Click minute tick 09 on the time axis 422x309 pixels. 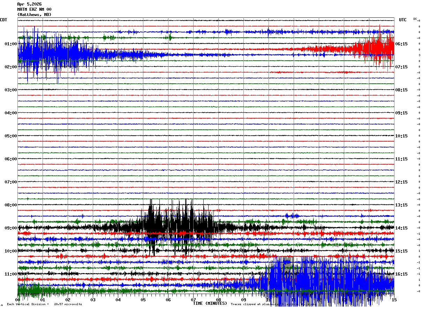point(243,300)
